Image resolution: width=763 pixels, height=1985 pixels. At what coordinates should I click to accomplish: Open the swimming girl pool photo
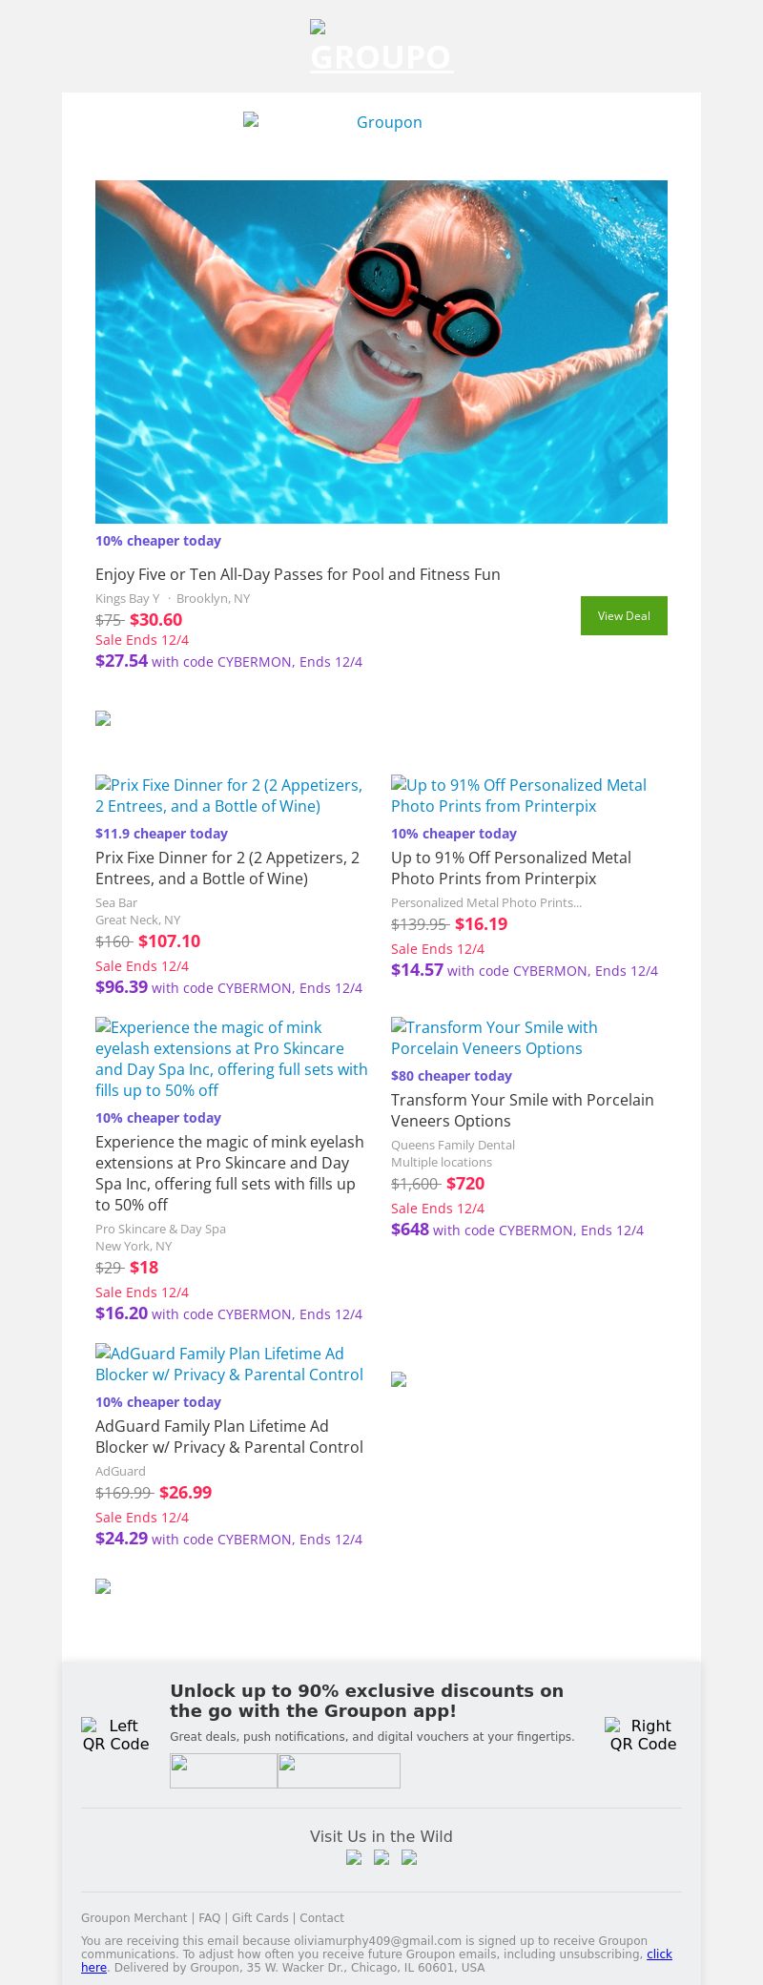(x=381, y=351)
